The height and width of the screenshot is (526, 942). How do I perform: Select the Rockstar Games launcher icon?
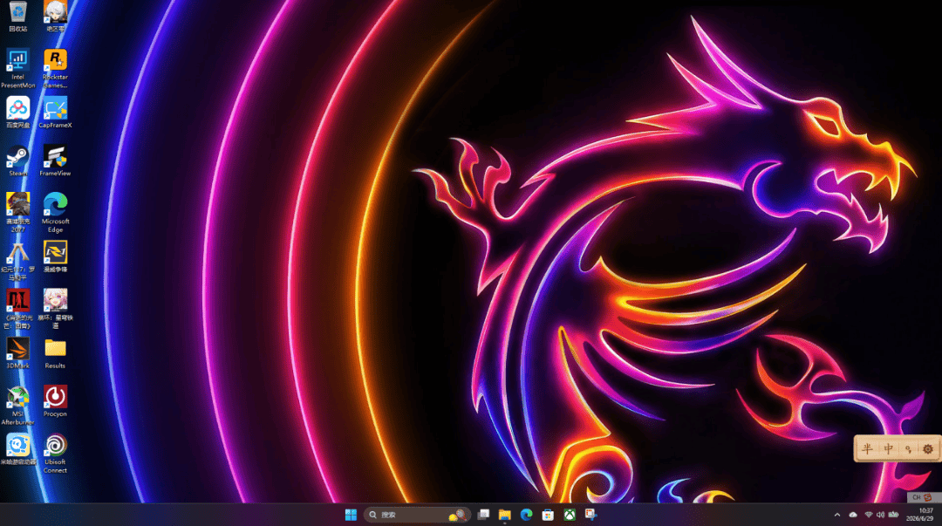[x=55, y=69]
